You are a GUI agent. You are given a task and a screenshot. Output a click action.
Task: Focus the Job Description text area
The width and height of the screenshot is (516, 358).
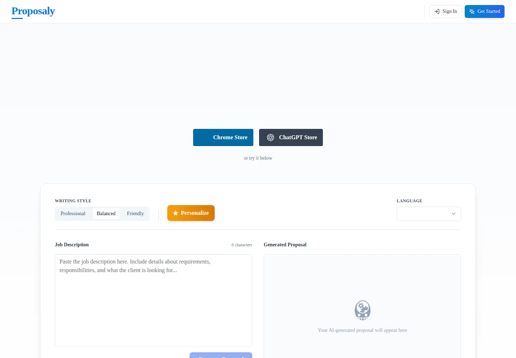tap(153, 300)
